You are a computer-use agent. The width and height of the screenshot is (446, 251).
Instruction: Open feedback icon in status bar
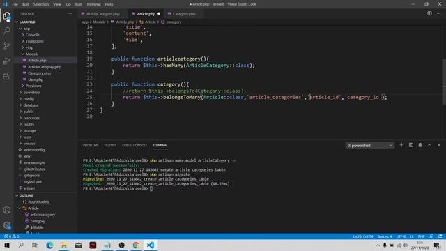point(431,236)
